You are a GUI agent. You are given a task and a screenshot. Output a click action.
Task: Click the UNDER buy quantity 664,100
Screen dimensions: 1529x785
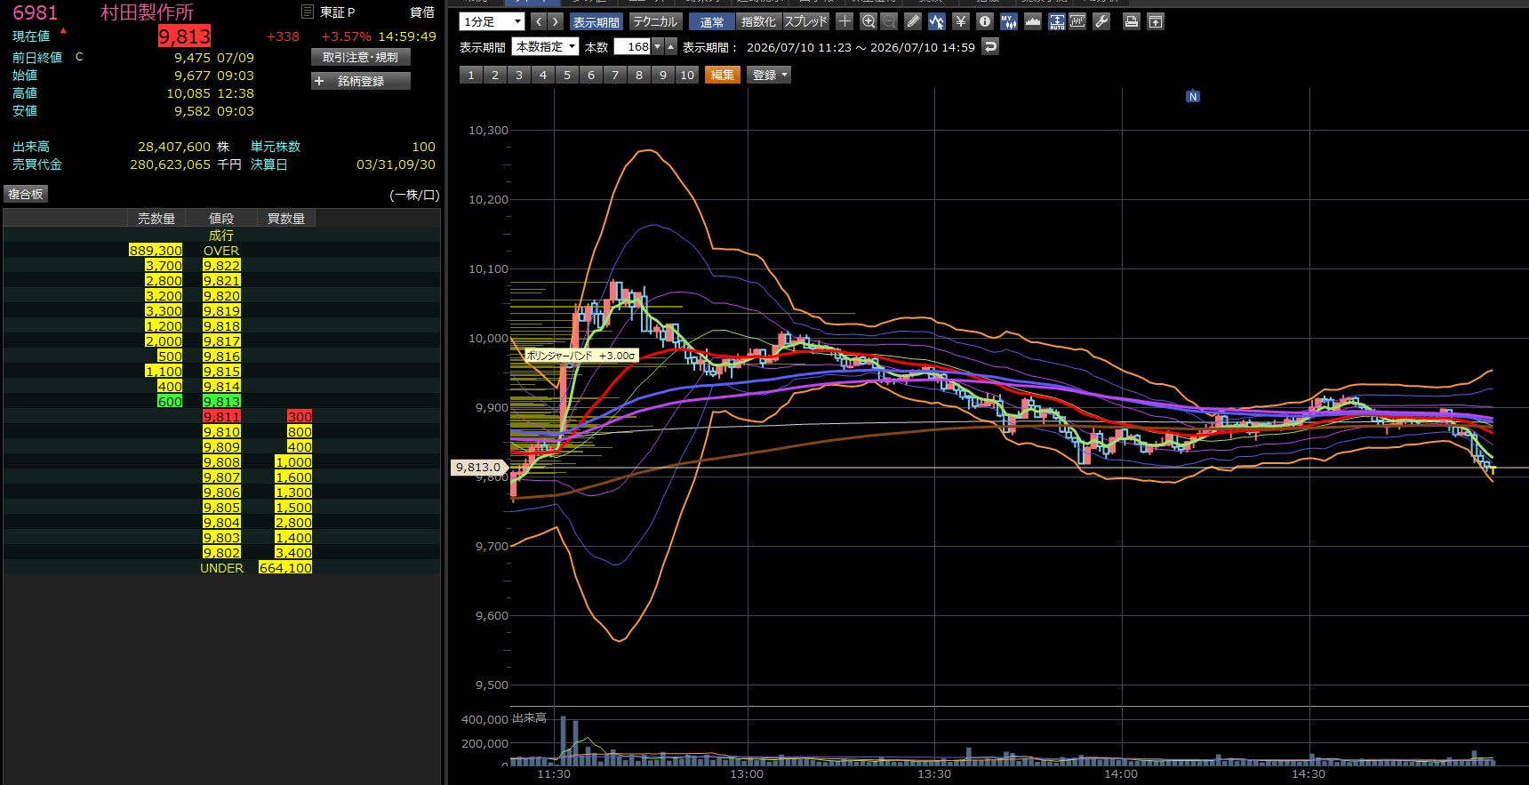click(285, 567)
